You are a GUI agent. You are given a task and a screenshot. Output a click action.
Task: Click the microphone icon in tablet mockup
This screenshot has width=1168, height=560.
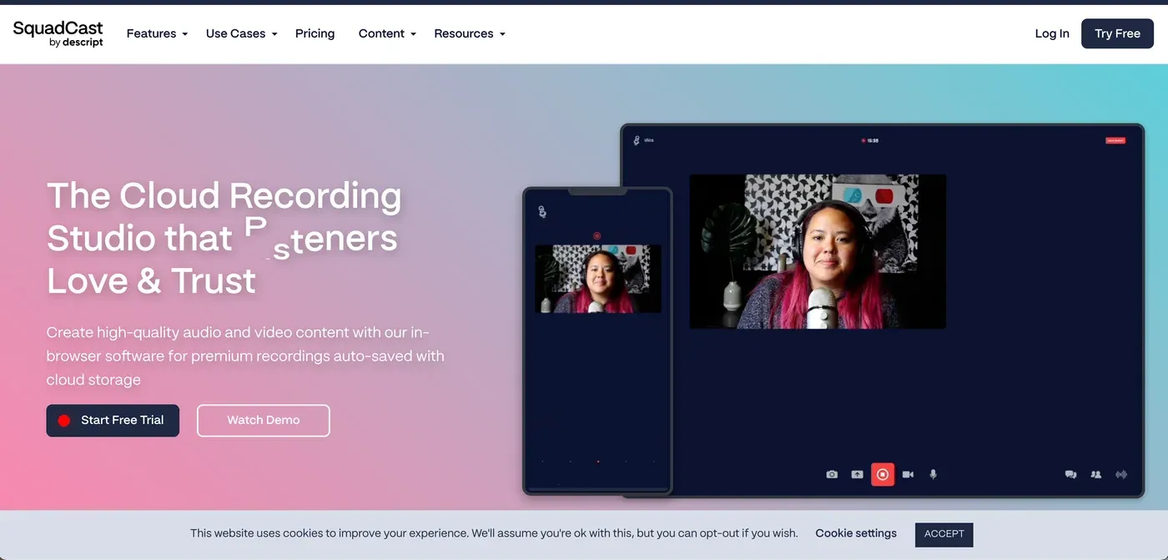(x=934, y=474)
